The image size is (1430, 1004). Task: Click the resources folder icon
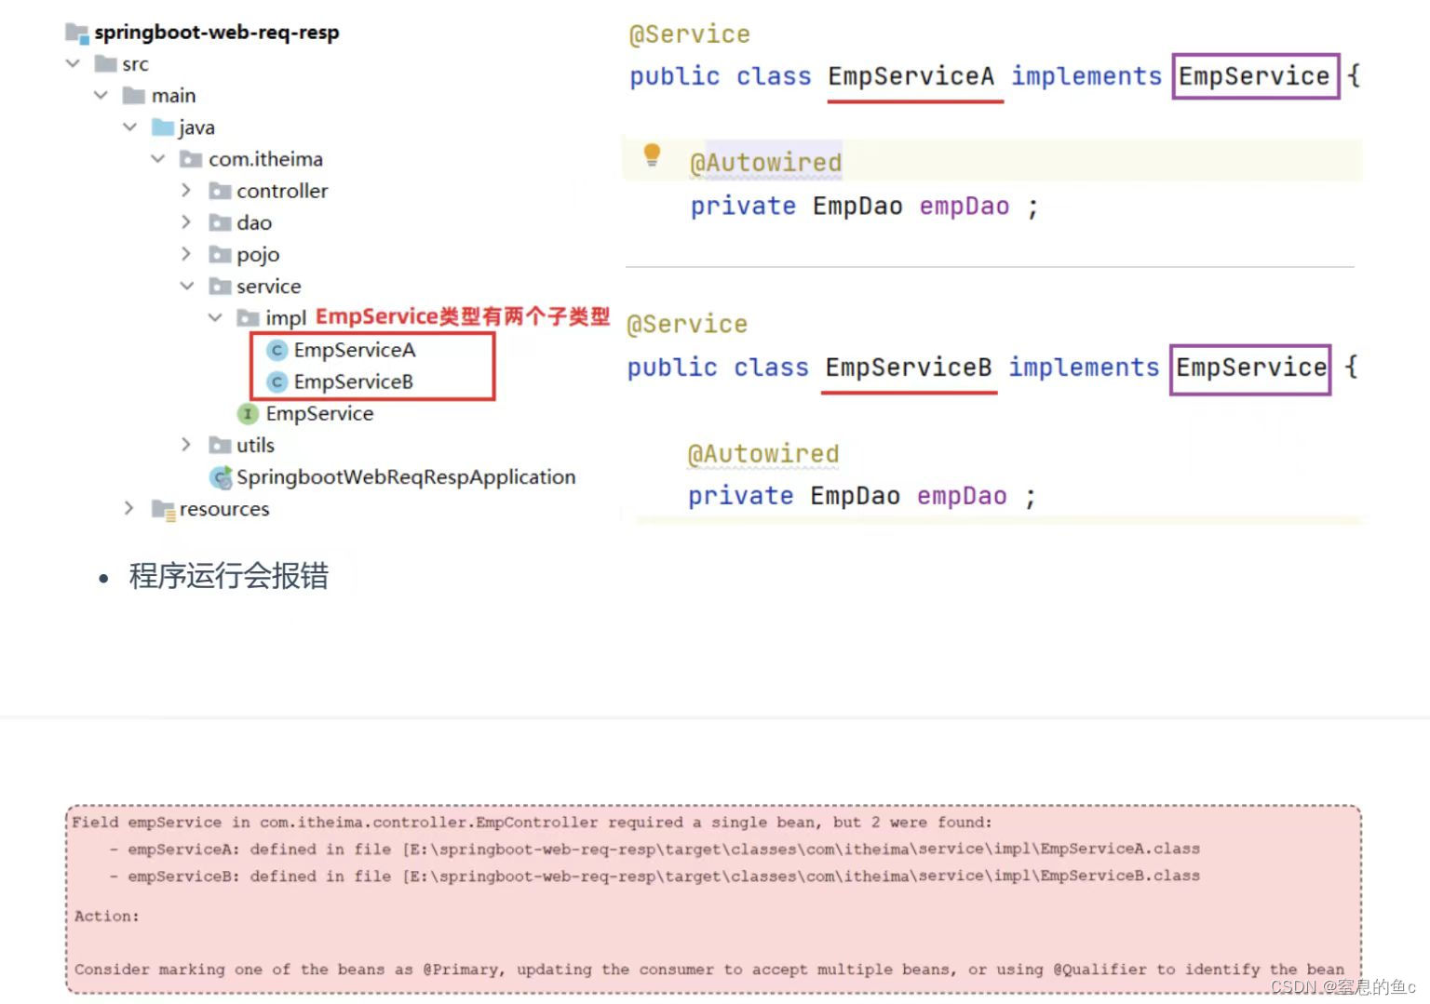163,509
